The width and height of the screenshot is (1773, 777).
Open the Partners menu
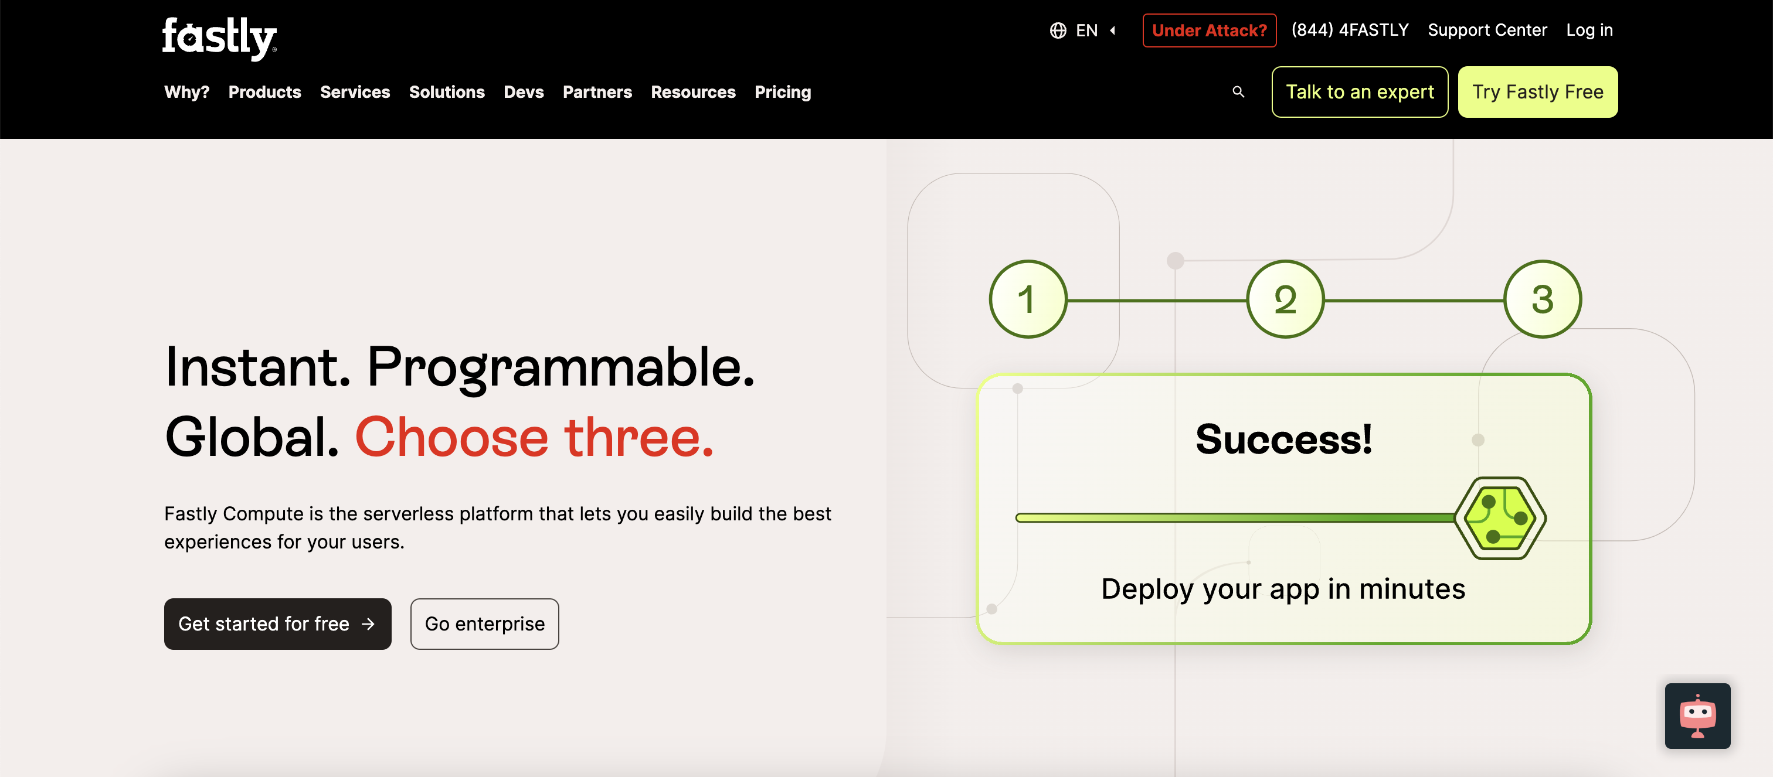(597, 92)
